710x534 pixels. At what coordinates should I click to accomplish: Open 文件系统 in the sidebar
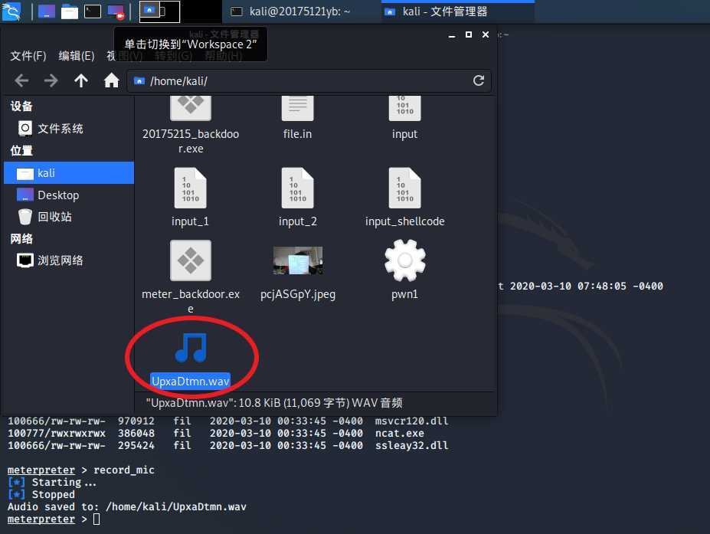(x=69, y=129)
